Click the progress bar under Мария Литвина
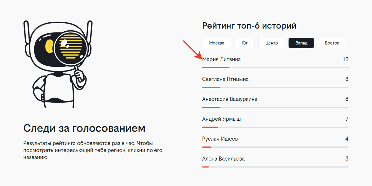Viewport: 372px width, 186px height. pyautogui.click(x=275, y=67)
